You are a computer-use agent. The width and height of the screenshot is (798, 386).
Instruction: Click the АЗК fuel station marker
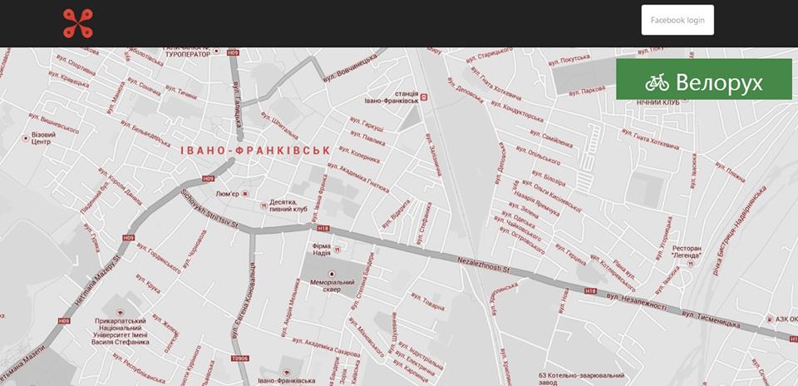[770, 319]
